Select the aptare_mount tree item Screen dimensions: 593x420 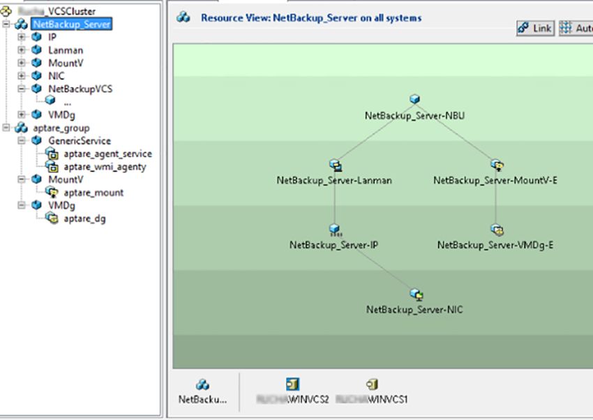[x=93, y=193]
